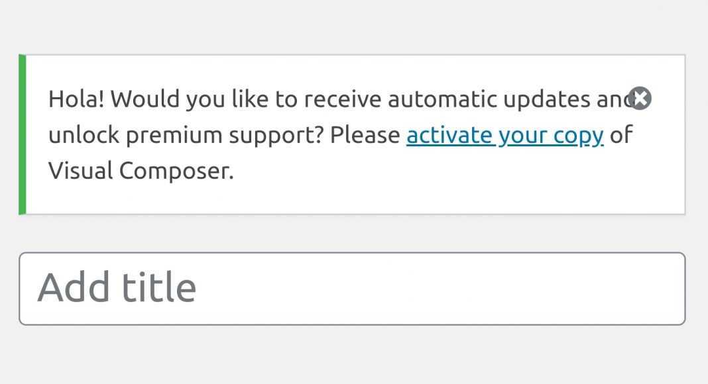Open the "activate your copy" link

coord(504,135)
